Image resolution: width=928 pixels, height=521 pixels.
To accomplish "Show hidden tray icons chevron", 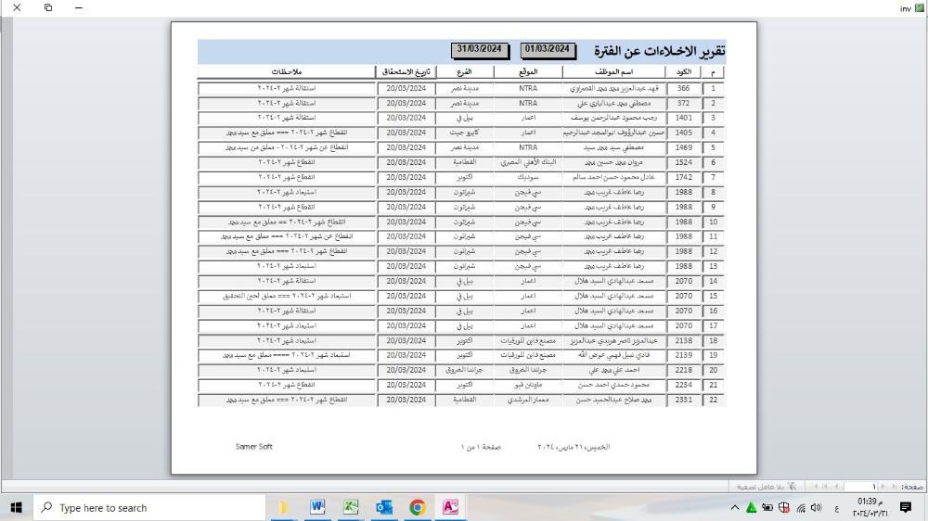I will point(734,507).
